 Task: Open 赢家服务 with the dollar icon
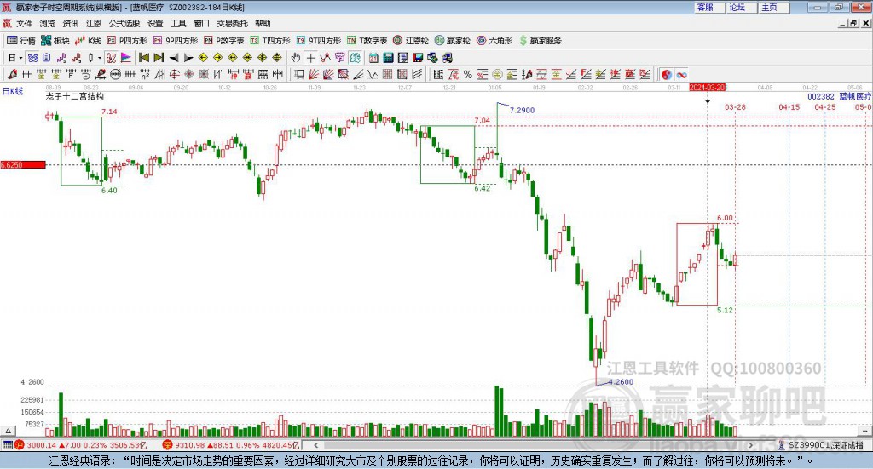click(x=540, y=41)
